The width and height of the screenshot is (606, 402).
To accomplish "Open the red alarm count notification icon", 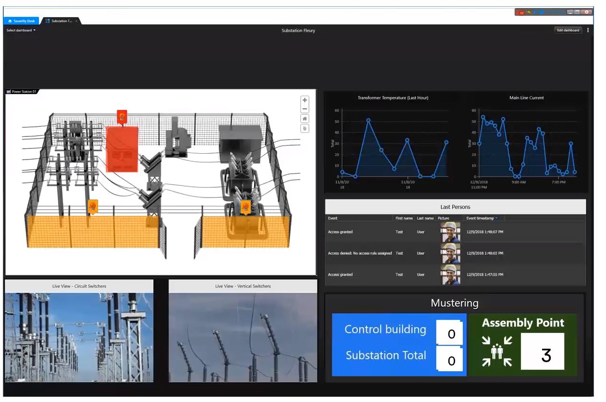I will (x=521, y=12).
